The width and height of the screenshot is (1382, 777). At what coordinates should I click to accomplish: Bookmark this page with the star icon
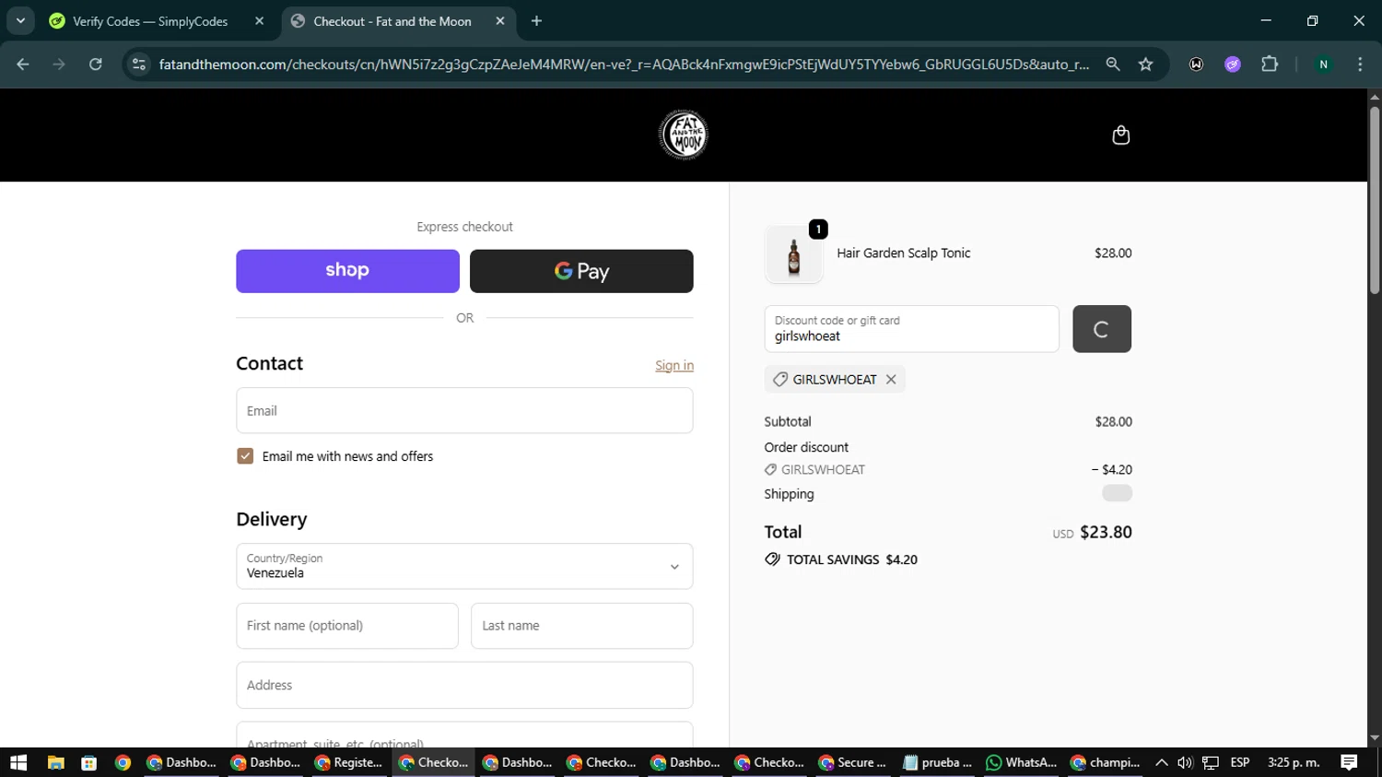[1145, 65]
